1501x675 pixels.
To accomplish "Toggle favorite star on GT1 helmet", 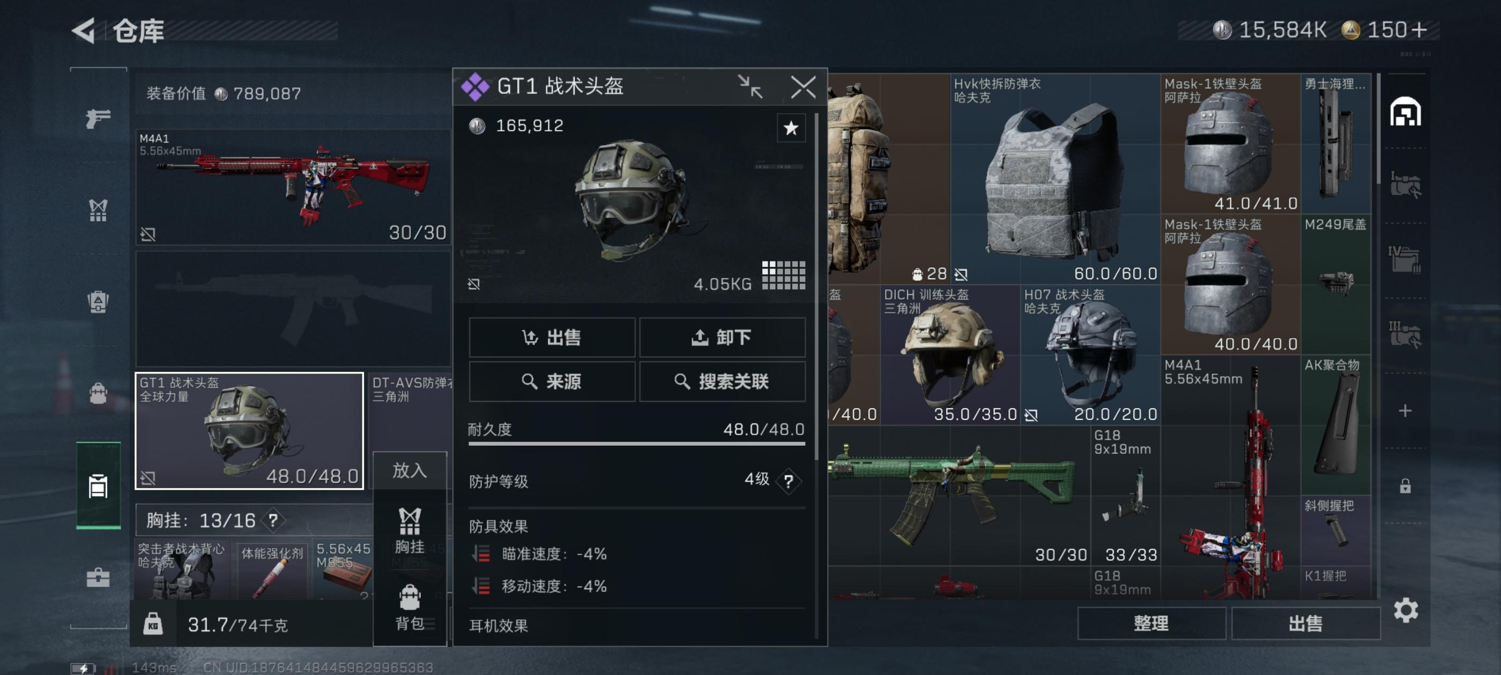I will (790, 128).
